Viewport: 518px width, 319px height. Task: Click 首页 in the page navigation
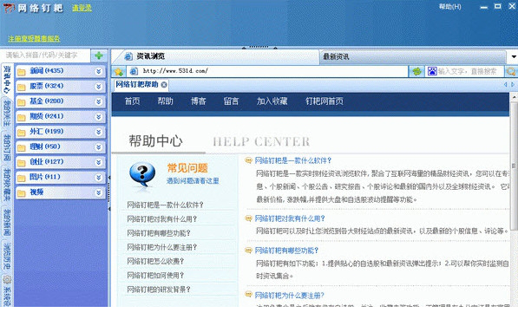click(x=132, y=101)
